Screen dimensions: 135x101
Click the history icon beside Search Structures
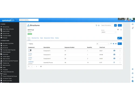(x=96, y=25)
